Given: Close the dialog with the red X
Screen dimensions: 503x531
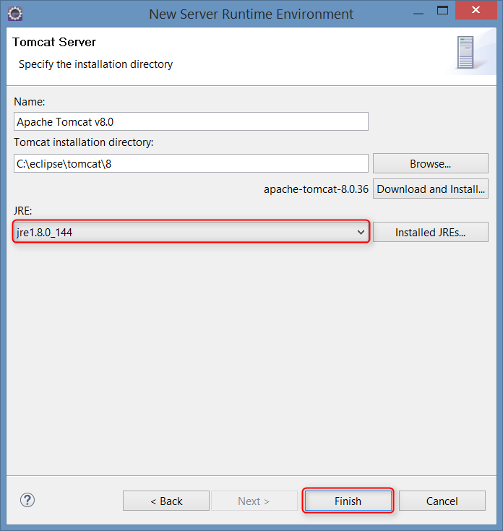Looking at the screenshot, I should click(x=476, y=10).
